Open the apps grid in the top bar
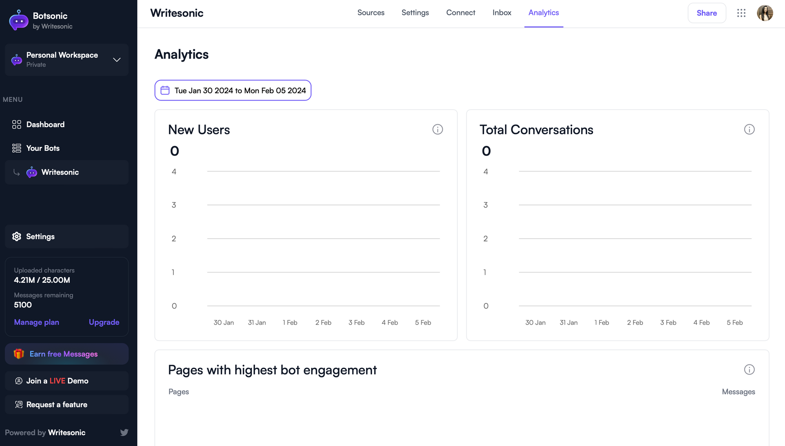The width and height of the screenshot is (785, 446). [741, 13]
